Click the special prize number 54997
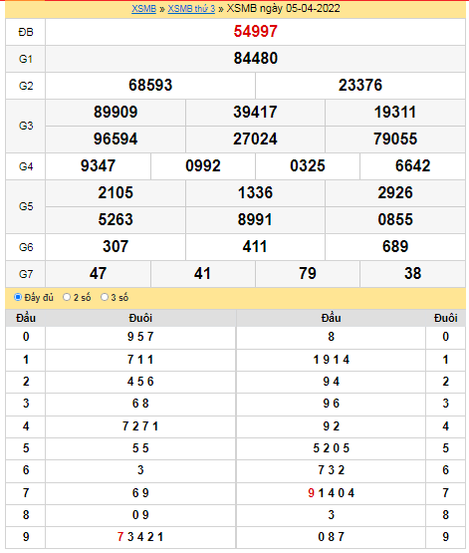The image size is (469, 553). pyautogui.click(x=256, y=32)
